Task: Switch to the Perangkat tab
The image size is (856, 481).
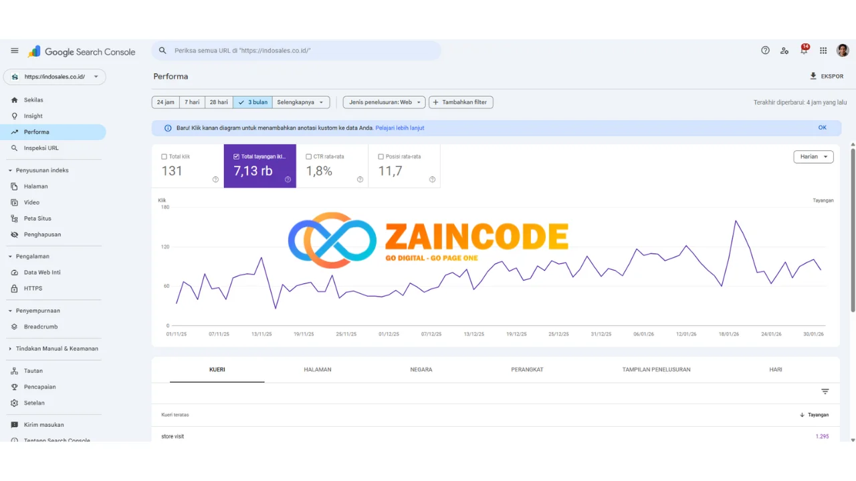Action: [527, 369]
